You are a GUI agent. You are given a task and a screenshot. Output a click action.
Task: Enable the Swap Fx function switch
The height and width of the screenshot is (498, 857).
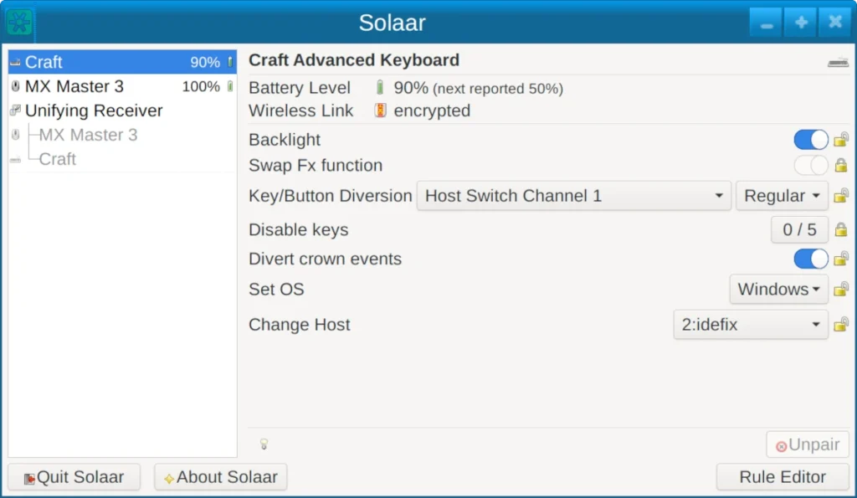(810, 166)
